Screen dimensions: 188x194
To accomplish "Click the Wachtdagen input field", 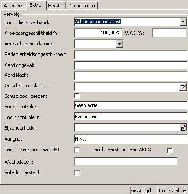I will click(x=126, y=161).
